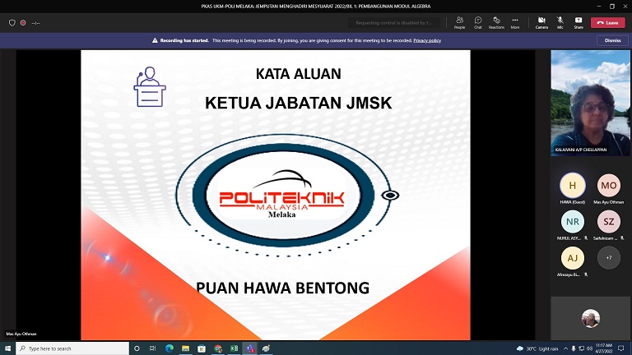Open the Windows Start menu
Screen dimensions: 632x355
pyautogui.click(x=7, y=348)
